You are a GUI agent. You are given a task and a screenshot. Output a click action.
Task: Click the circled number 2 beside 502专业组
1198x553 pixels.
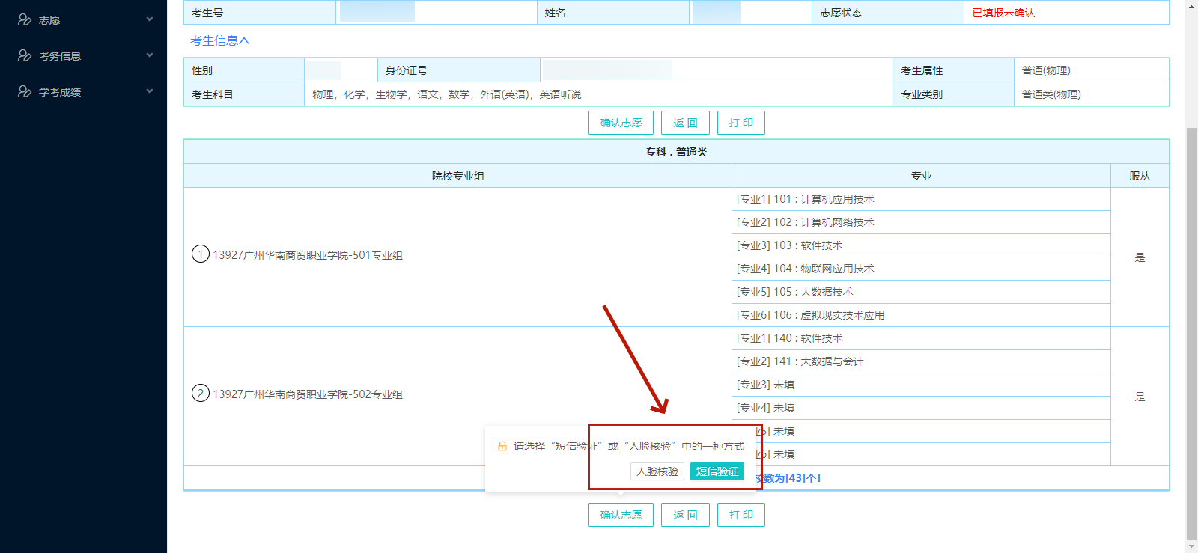point(201,394)
